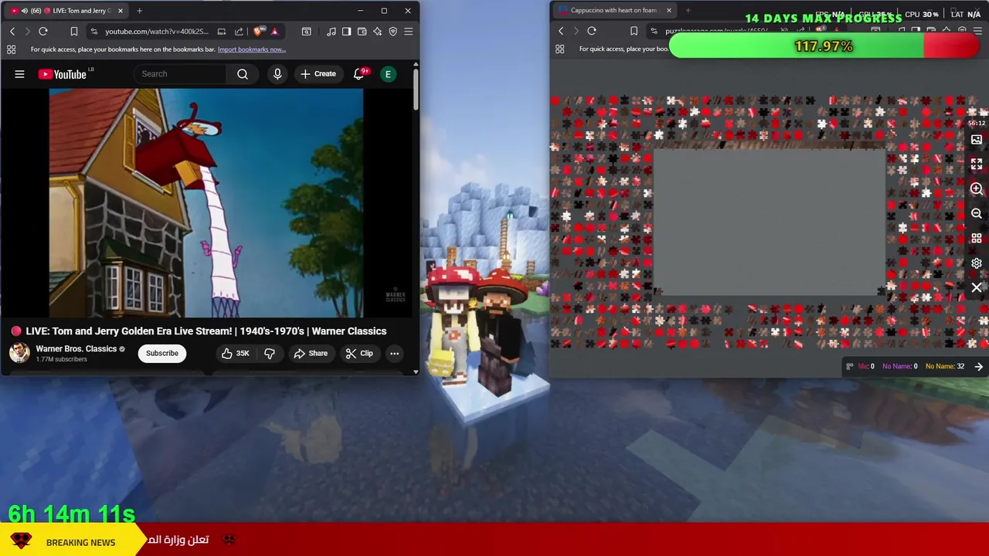Click the empty puzzle assembly area
This screenshot has width=989, height=556.
[x=770, y=222]
